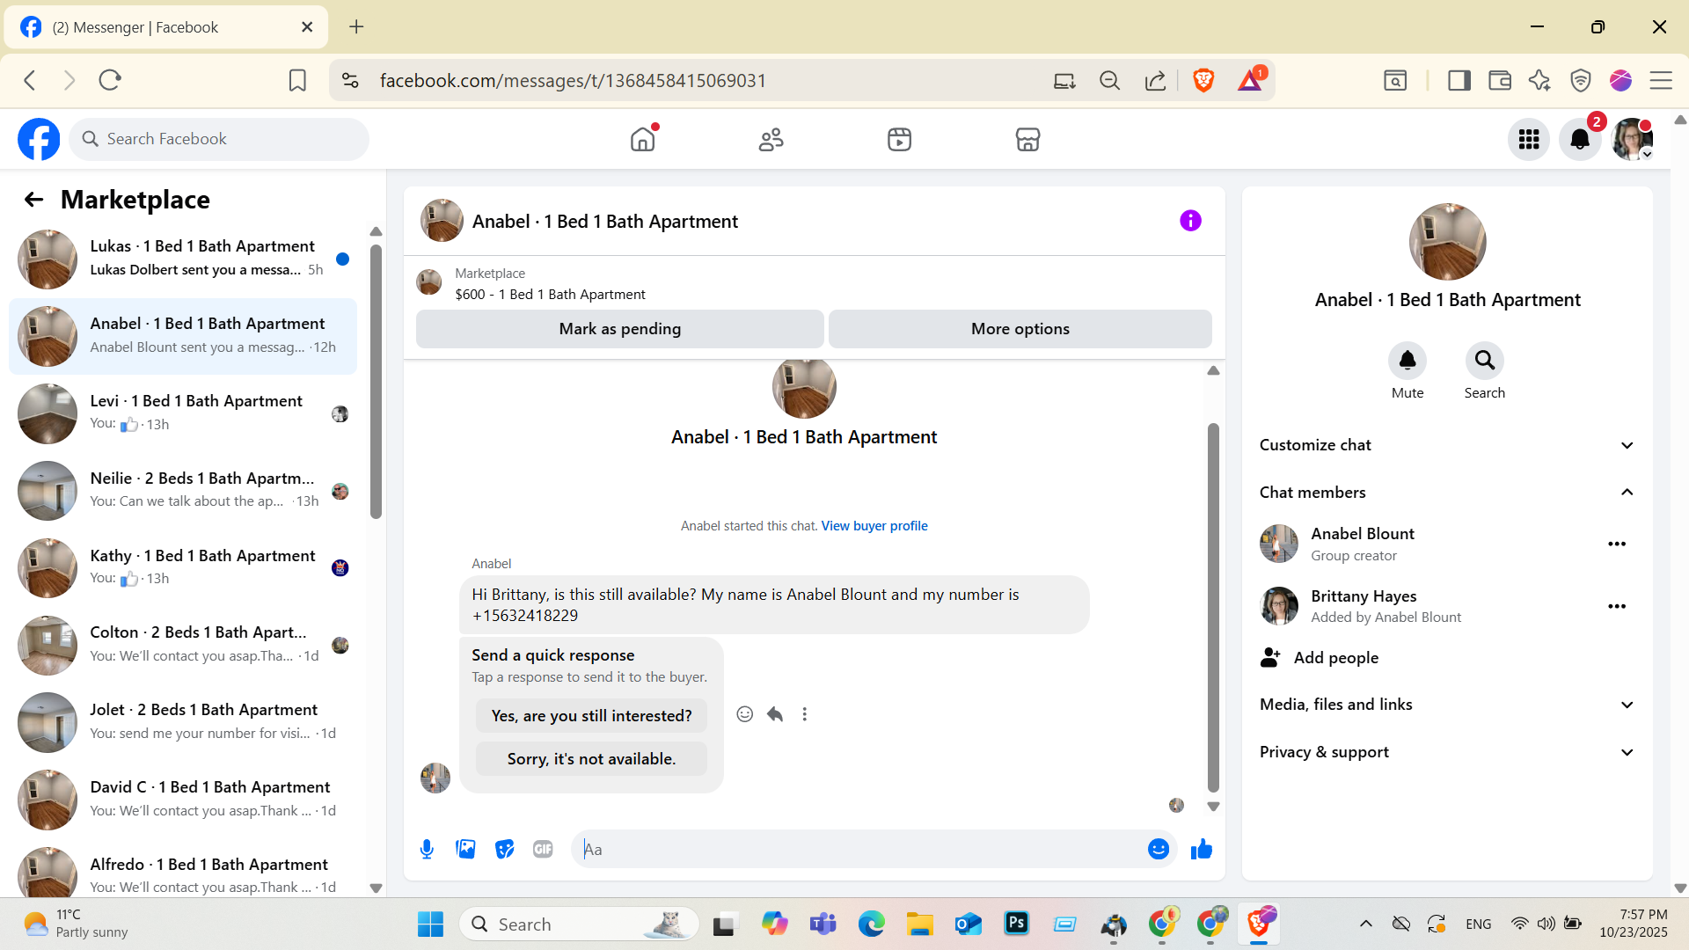Open Facebook Marketplace tab
This screenshot has height=950, width=1689.
tap(1027, 139)
